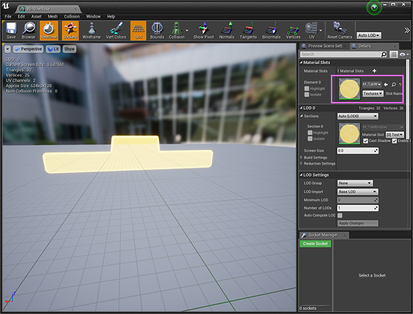Open the Window menu
This screenshot has width=413, height=314.
pyautogui.click(x=93, y=17)
